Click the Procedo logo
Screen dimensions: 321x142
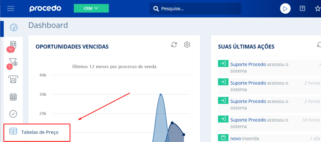pos(45,8)
